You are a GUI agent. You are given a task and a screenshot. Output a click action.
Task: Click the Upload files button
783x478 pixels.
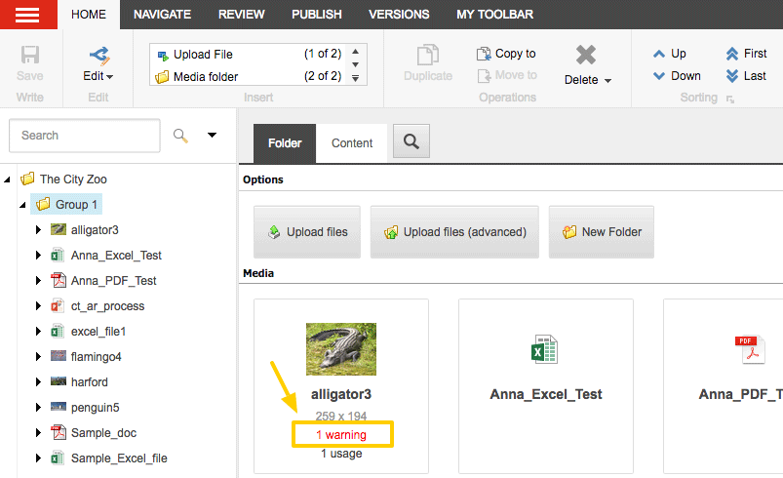pyautogui.click(x=307, y=232)
